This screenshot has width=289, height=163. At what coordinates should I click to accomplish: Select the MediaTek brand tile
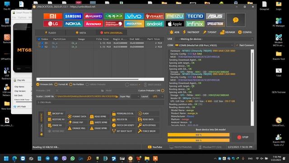click(x=134, y=24)
